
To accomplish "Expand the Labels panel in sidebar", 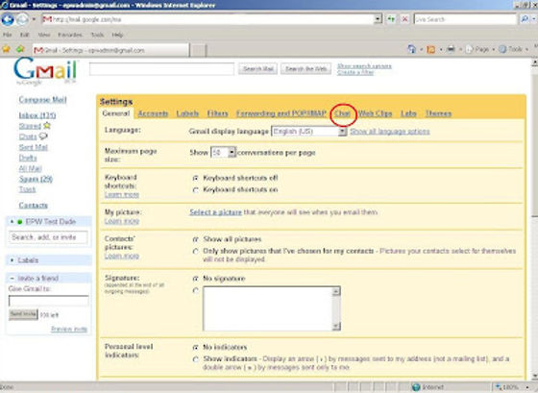I will click(12, 260).
